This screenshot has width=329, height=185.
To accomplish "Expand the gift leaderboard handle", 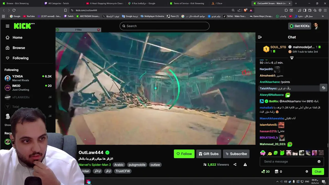I will 292,58.
